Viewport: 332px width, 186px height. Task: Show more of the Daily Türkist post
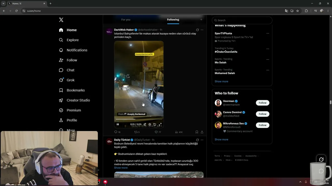coord(121,168)
